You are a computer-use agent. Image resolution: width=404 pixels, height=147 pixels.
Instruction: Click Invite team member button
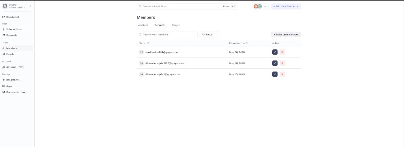tap(286, 34)
